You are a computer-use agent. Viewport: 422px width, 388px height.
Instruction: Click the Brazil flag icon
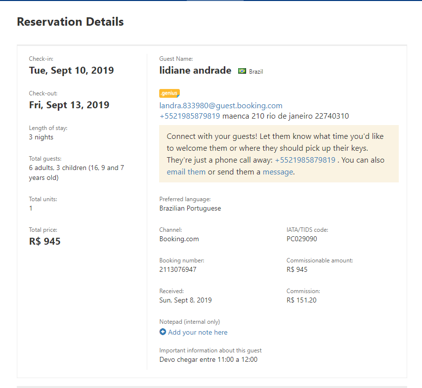(242, 71)
